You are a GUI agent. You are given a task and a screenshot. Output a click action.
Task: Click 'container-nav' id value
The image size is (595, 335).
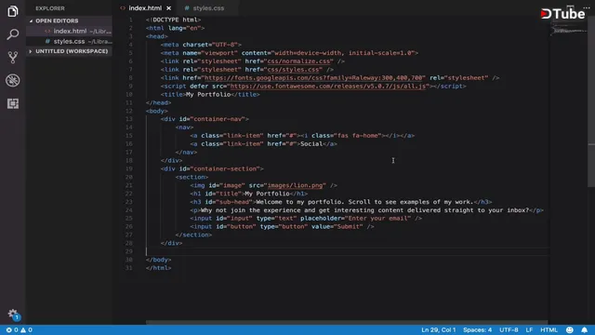pos(218,119)
